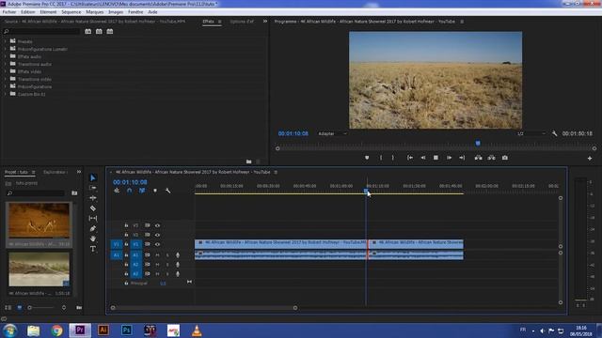Click the Extract button

491,158
